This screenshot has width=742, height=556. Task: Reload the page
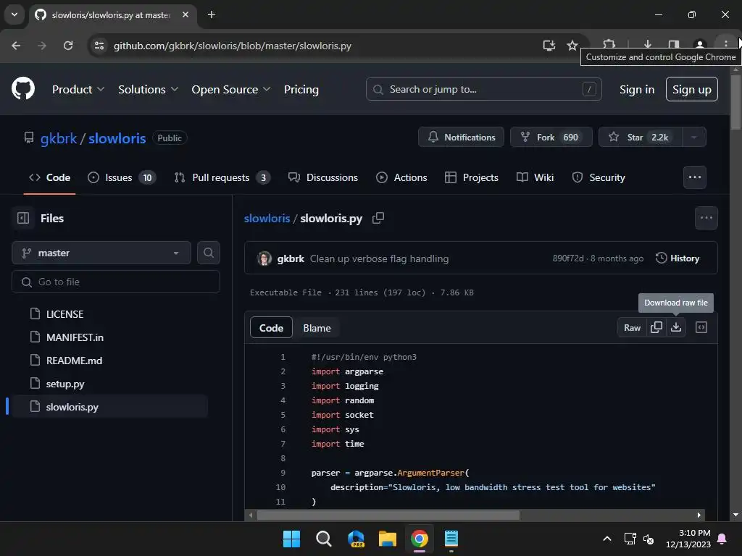pos(68,46)
